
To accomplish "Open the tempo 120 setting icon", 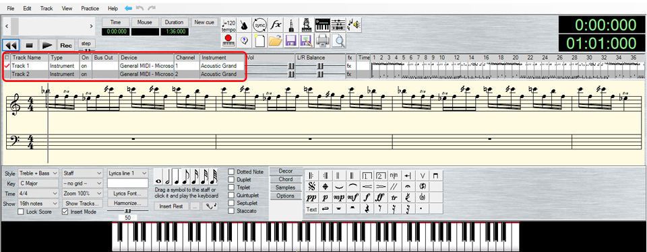I will (x=228, y=26).
